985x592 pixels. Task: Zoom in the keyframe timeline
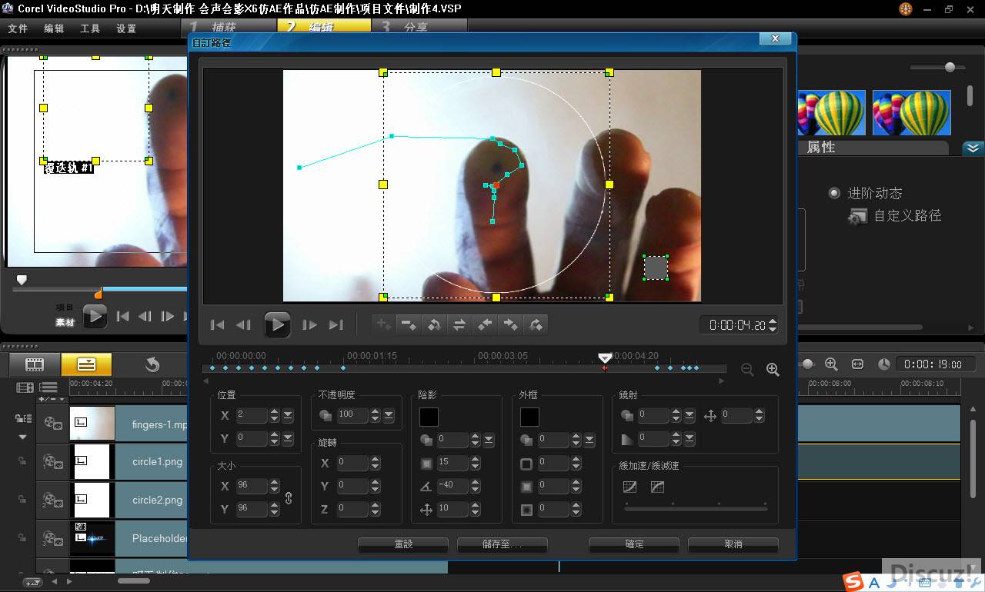(773, 370)
